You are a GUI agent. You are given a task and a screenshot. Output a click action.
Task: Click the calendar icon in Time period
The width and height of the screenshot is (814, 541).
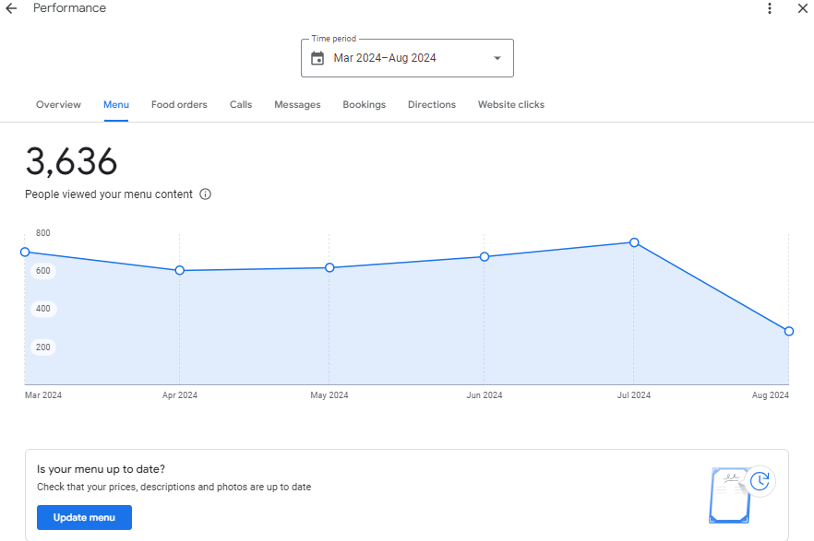tap(317, 58)
